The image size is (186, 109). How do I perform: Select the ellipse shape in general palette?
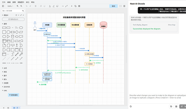pos(21,28)
